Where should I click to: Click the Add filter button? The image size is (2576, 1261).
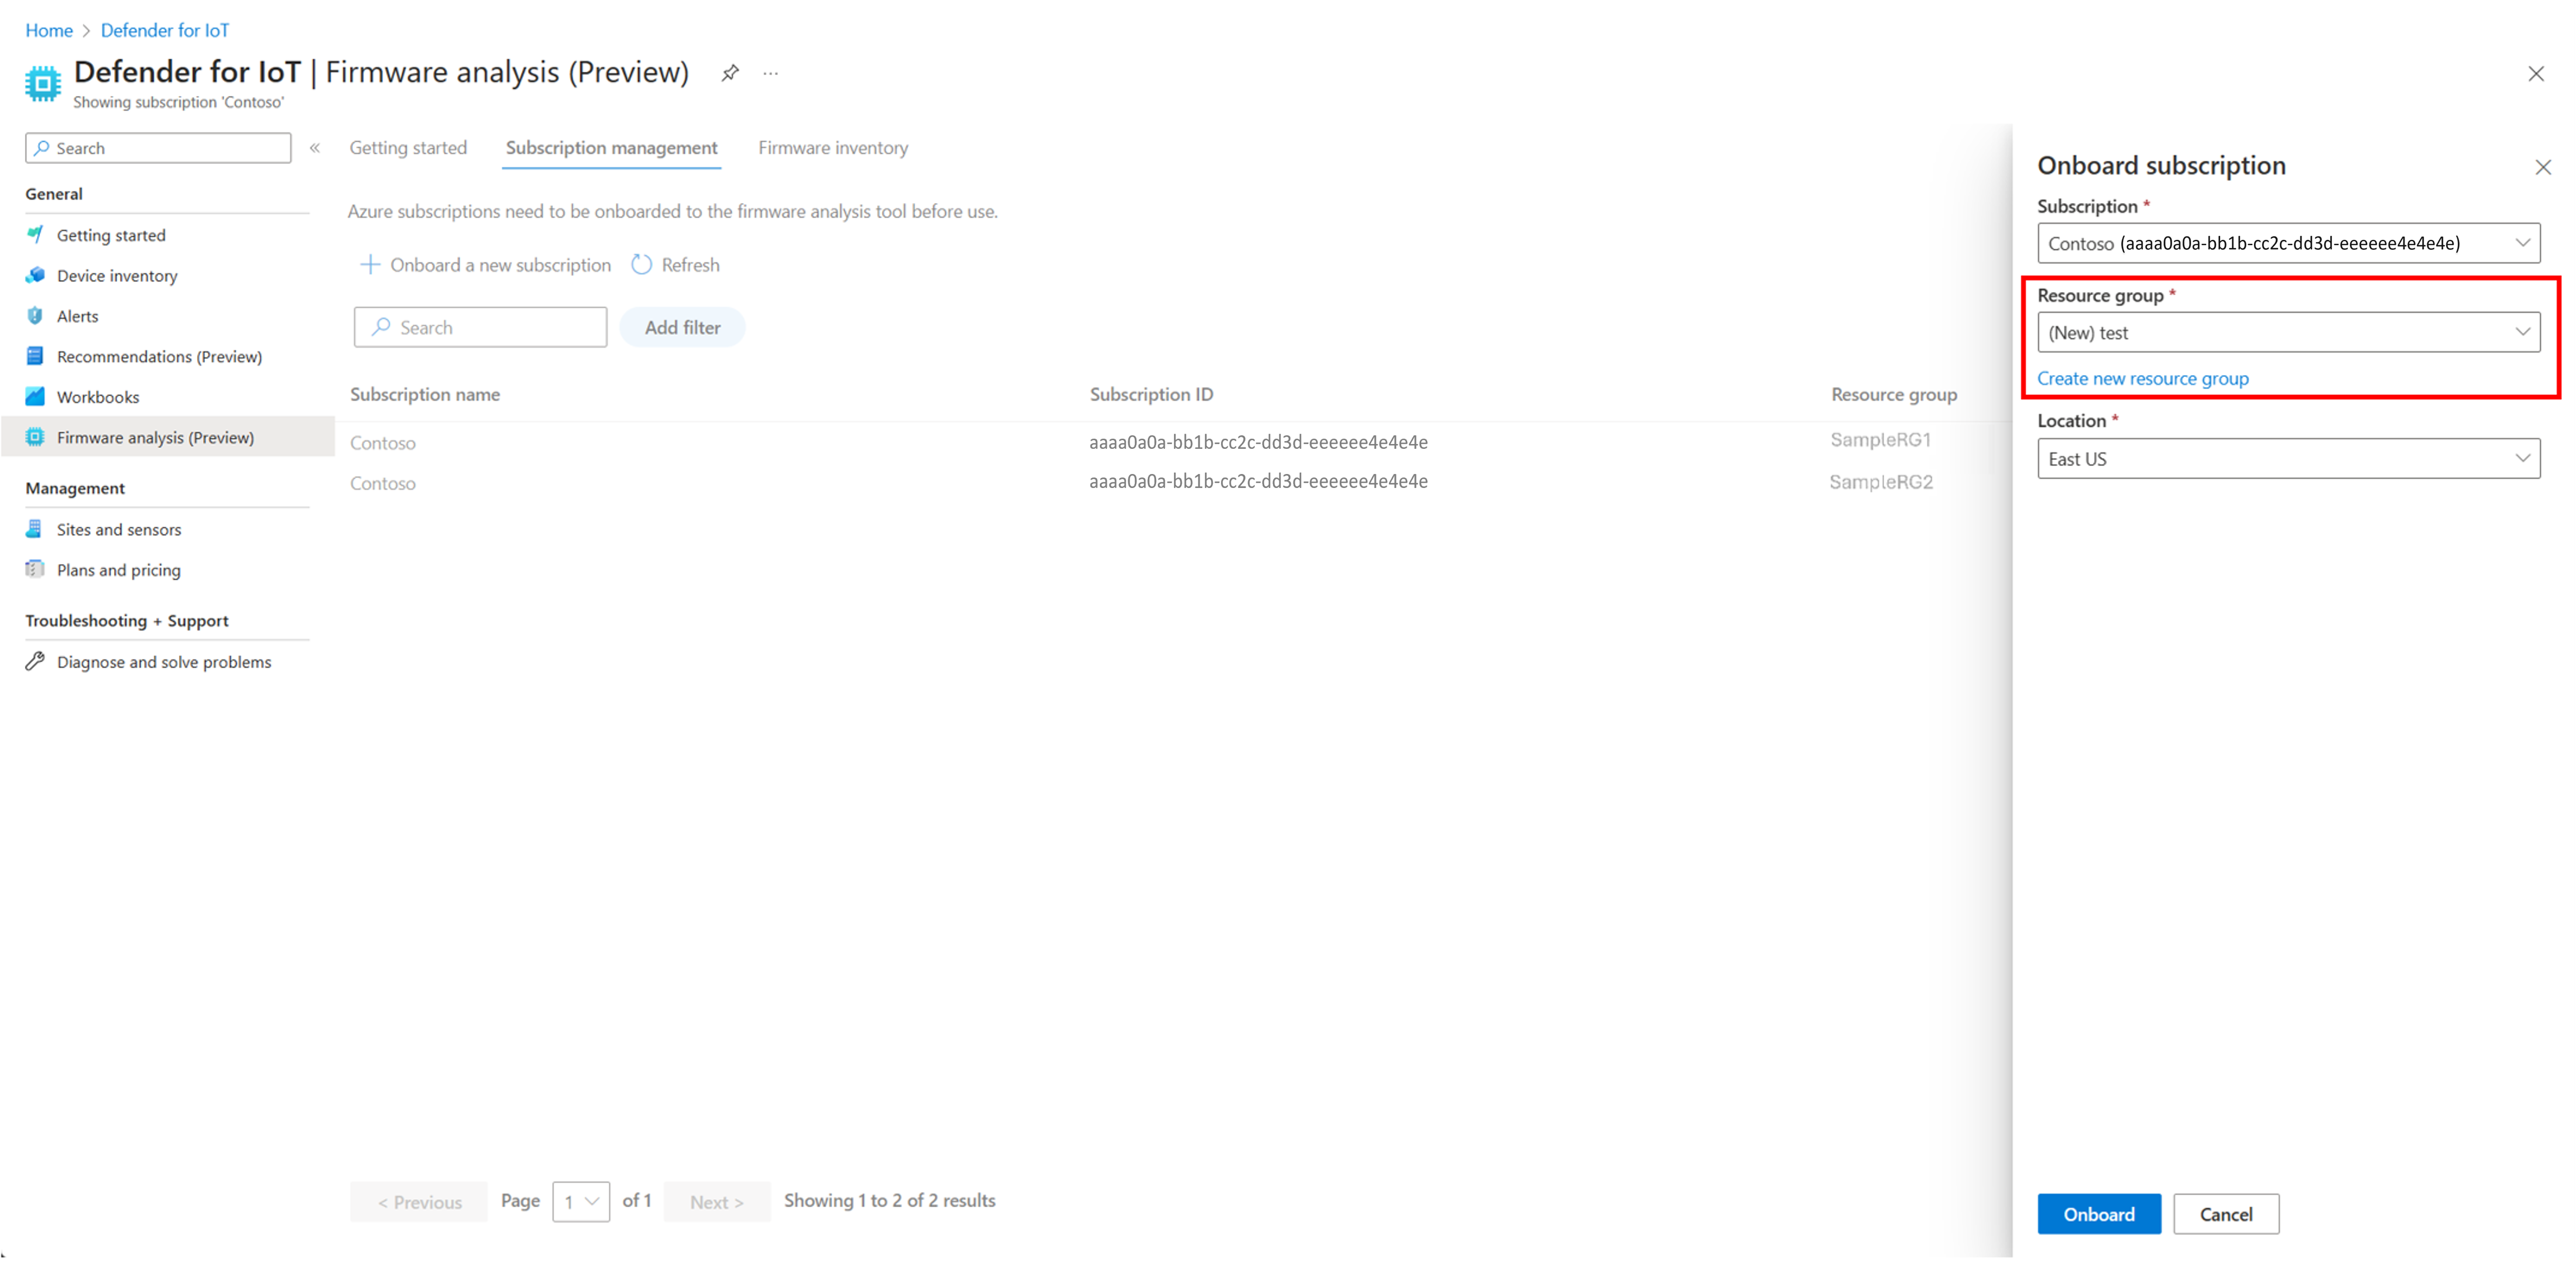[x=682, y=328]
